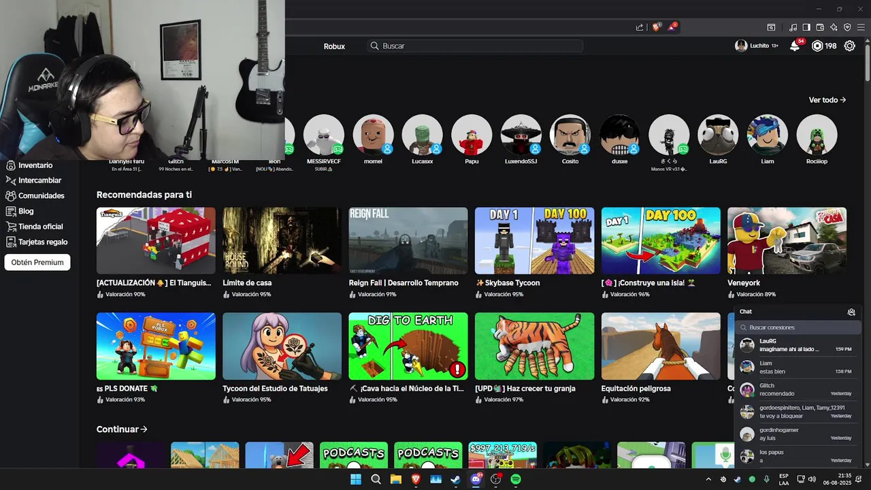Open momei friend avatar
The image size is (871, 490).
pos(373,134)
